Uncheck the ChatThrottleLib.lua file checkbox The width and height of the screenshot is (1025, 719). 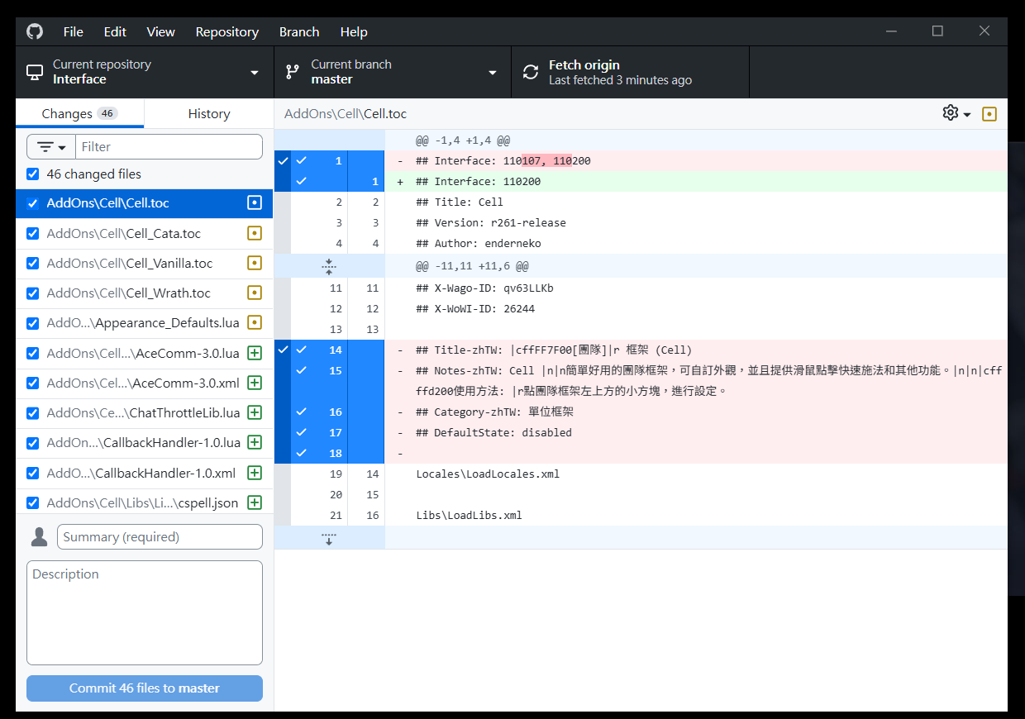point(33,412)
